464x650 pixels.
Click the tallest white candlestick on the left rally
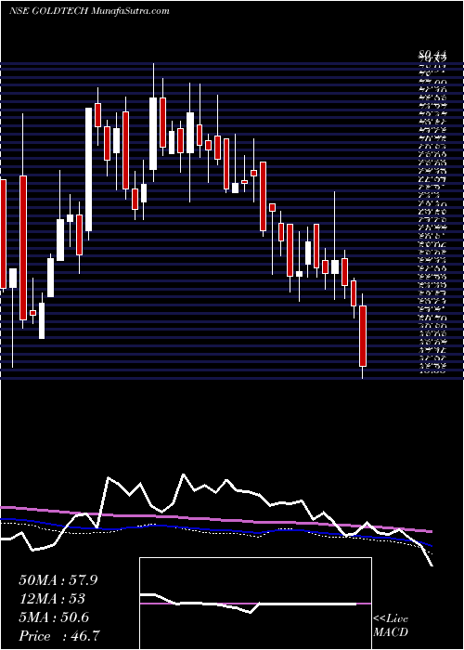click(x=89, y=170)
